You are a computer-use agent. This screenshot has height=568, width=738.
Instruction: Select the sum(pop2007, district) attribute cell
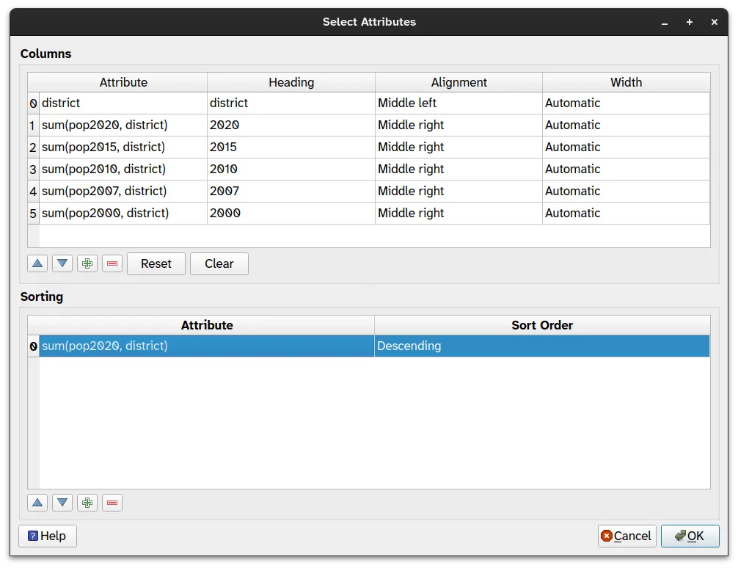pos(123,191)
